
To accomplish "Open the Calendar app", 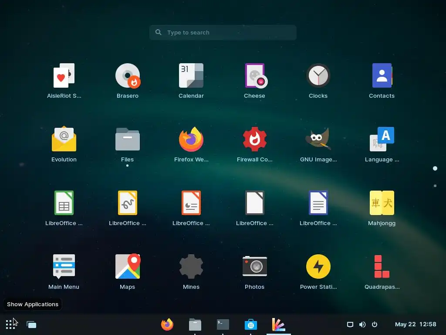I will coord(191,81).
